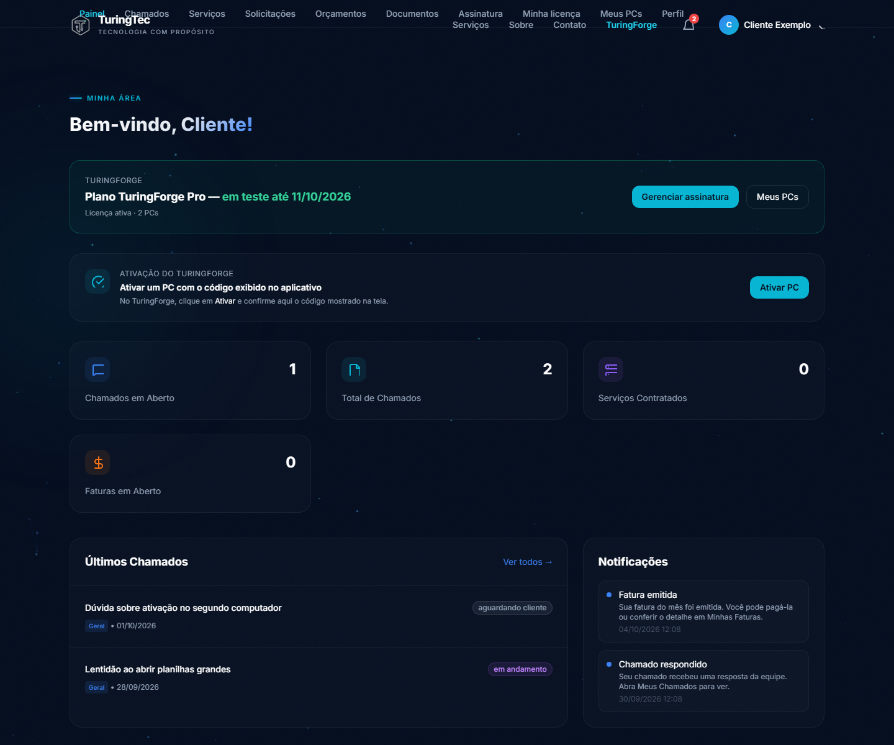Click the TuringForge activation check icon

[x=97, y=281]
